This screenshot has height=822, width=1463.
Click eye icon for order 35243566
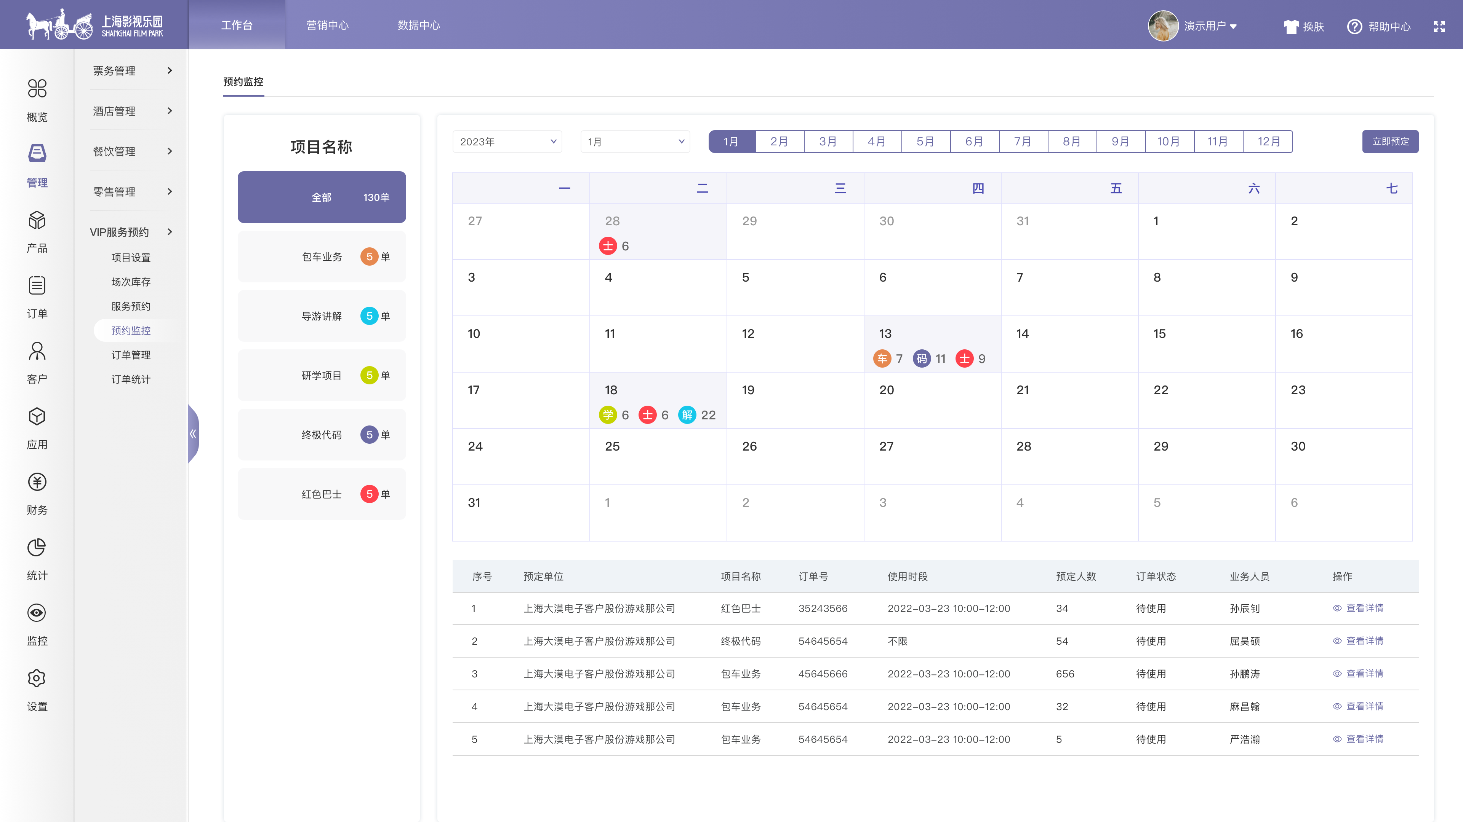tap(1337, 608)
